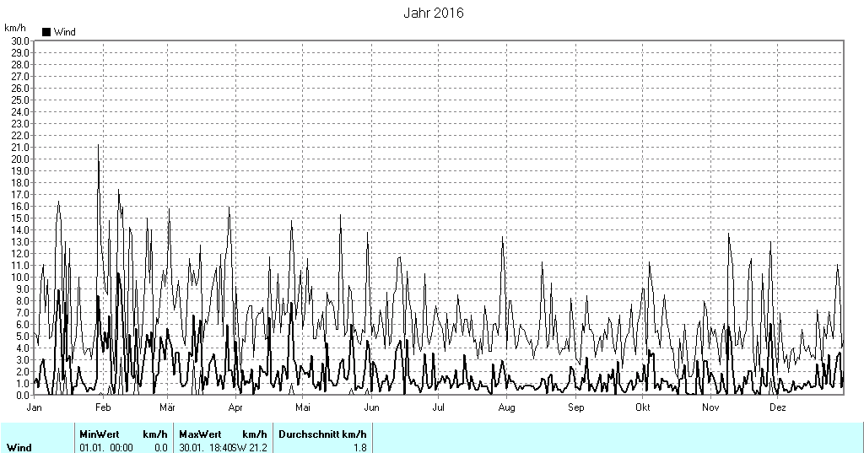This screenshot has width=864, height=453.
Task: Click the 'Durchschnitt km/h' column header
Action: pyautogui.click(x=322, y=434)
